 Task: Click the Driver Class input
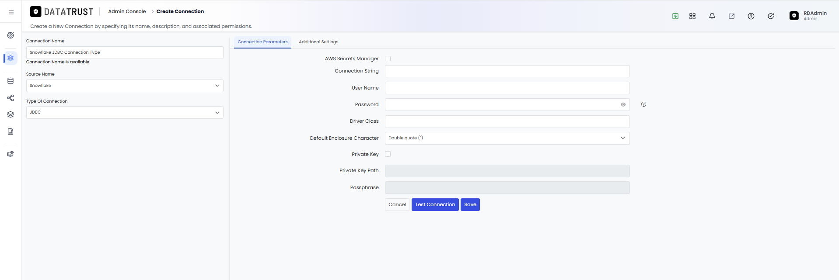507,121
